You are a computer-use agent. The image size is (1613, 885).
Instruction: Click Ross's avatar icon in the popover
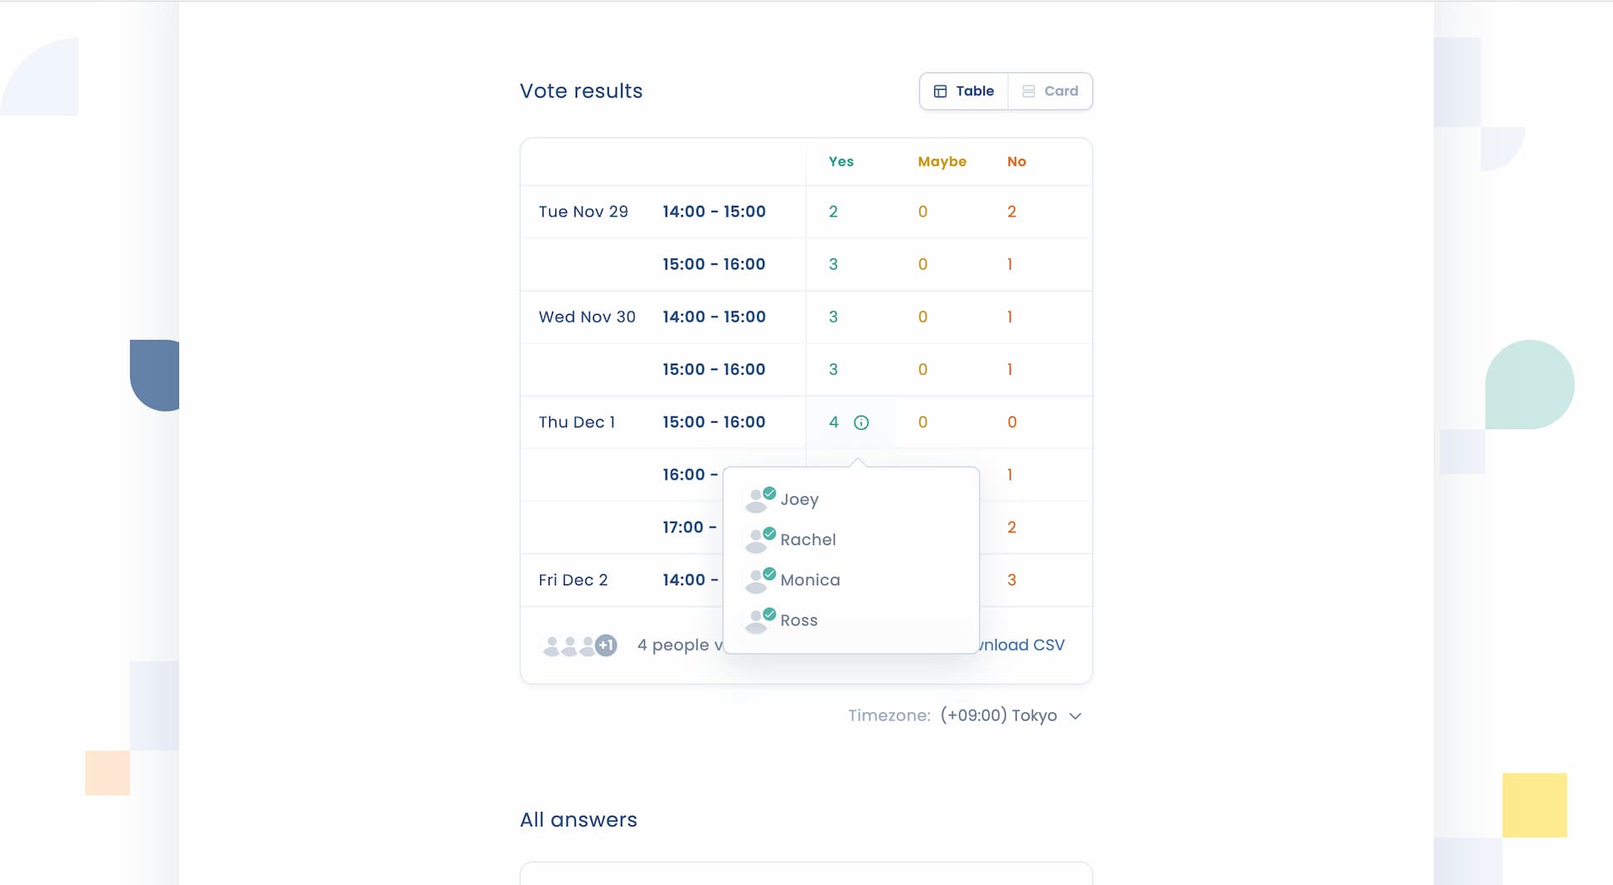pyautogui.click(x=758, y=621)
